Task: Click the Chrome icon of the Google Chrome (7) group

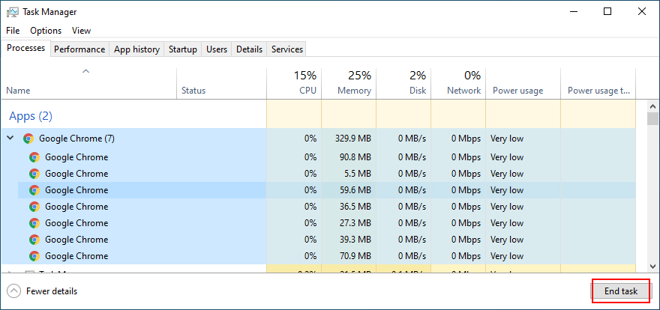Action: 28,139
